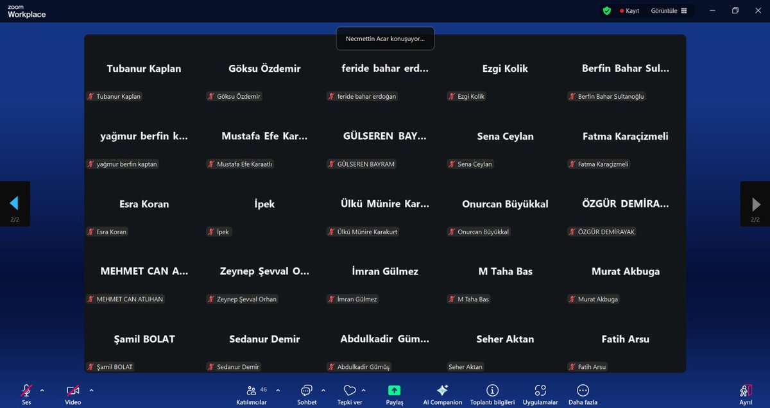Click Onurcan Büyükkal small name label

(483, 232)
